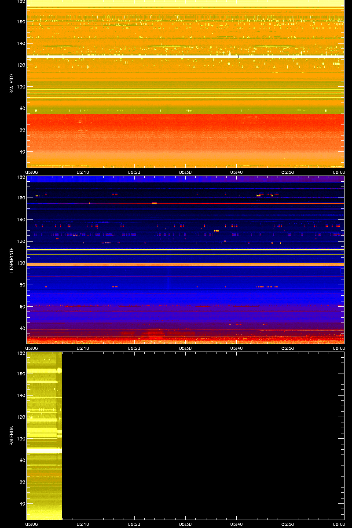
Task: Click the 120 tick on Palehua axis
Action: pyautogui.click(x=21, y=417)
